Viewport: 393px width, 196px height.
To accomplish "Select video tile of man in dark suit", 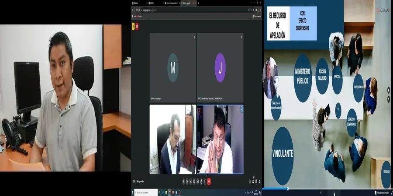I will pos(172,139).
